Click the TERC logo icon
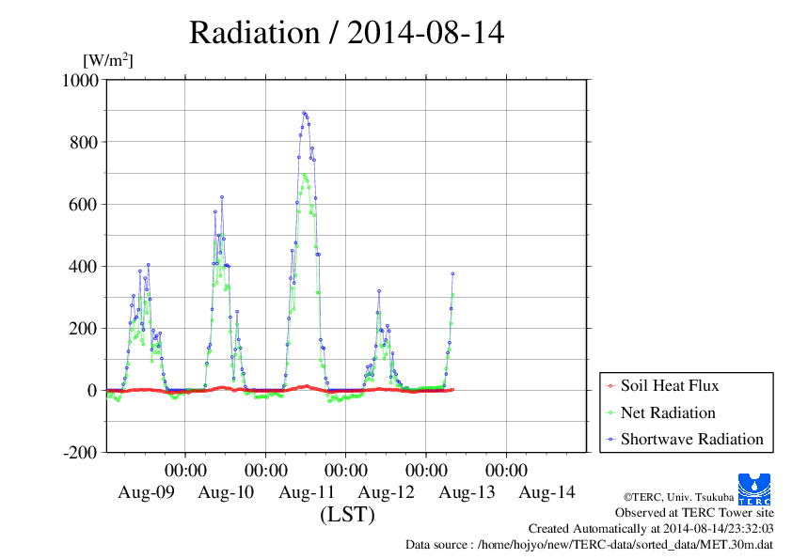 [754, 489]
